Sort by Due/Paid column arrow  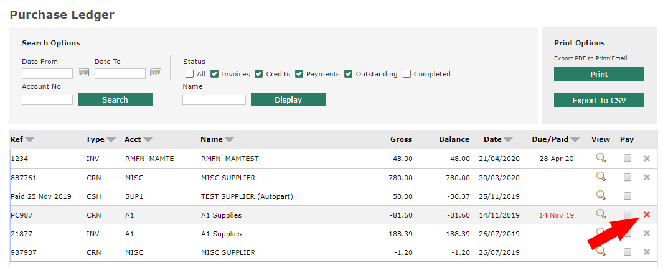click(575, 140)
